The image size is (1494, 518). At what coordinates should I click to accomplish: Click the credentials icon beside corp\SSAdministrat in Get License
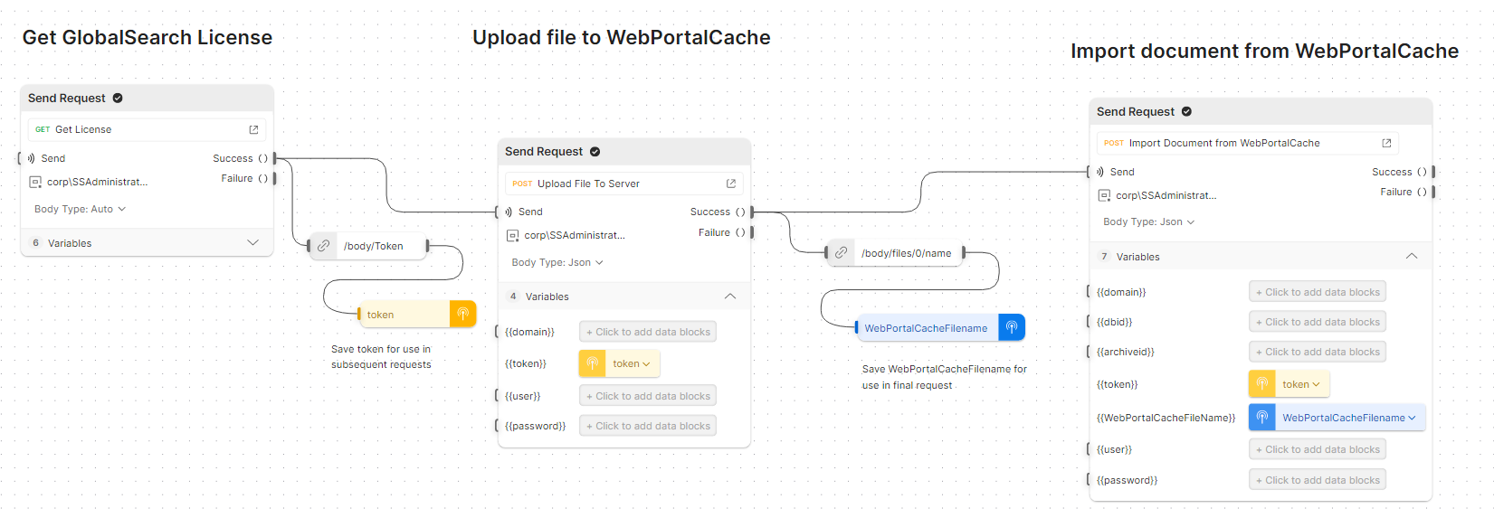click(35, 182)
